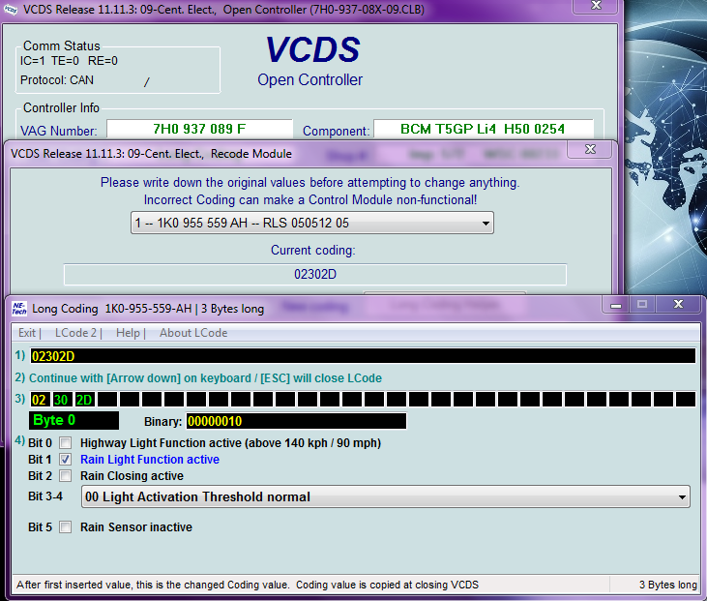The image size is (707, 601).
Task: Click the Rain Sensor inactive label
Action: click(136, 527)
